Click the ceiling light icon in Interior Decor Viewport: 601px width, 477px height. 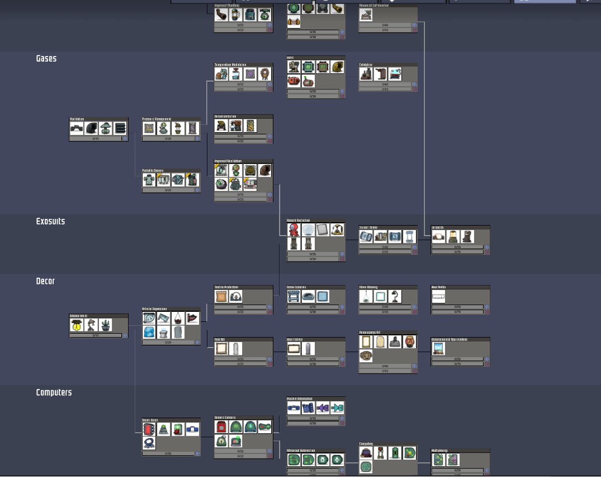[x=77, y=325]
